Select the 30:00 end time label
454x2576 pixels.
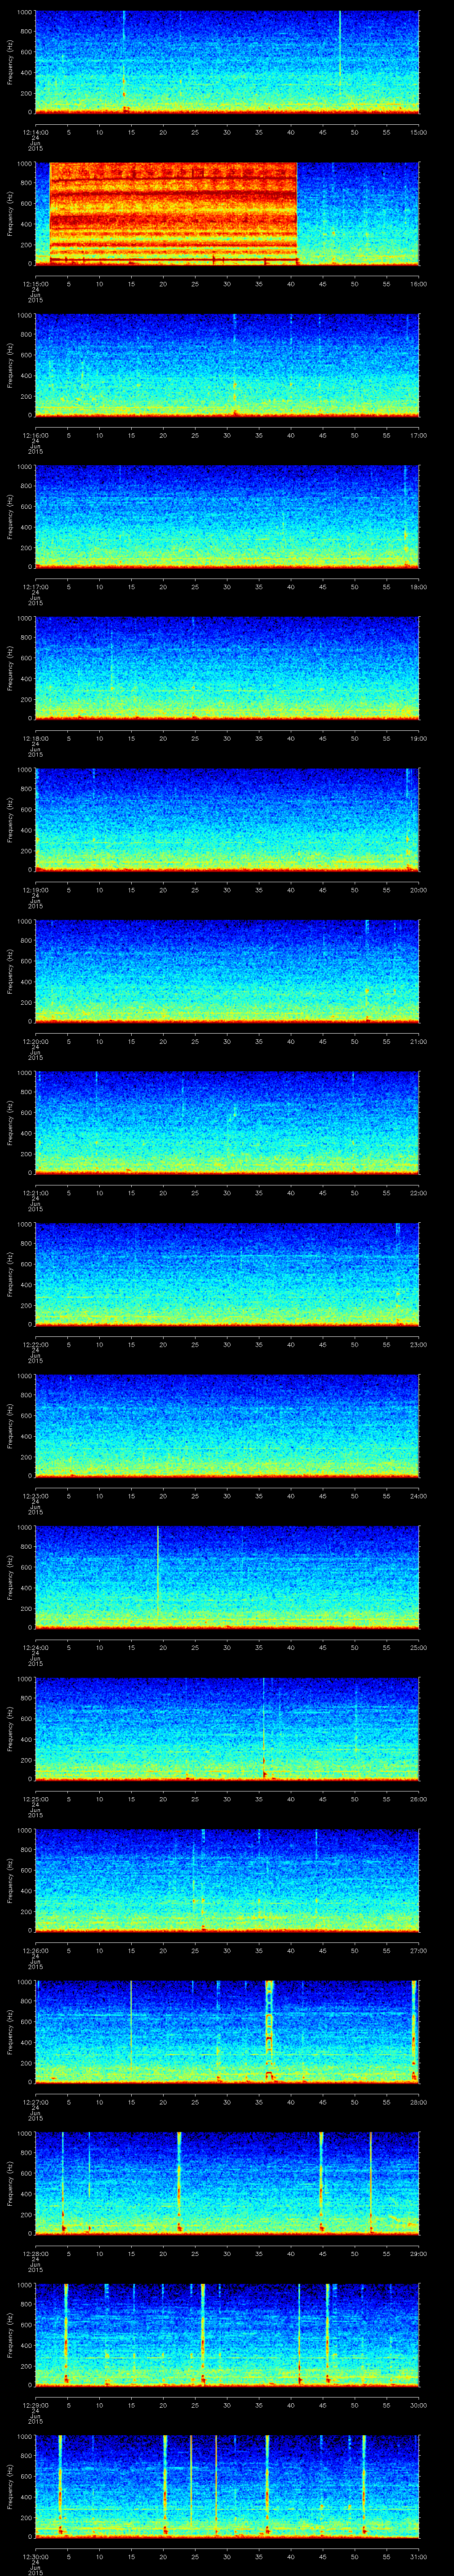tap(419, 2405)
